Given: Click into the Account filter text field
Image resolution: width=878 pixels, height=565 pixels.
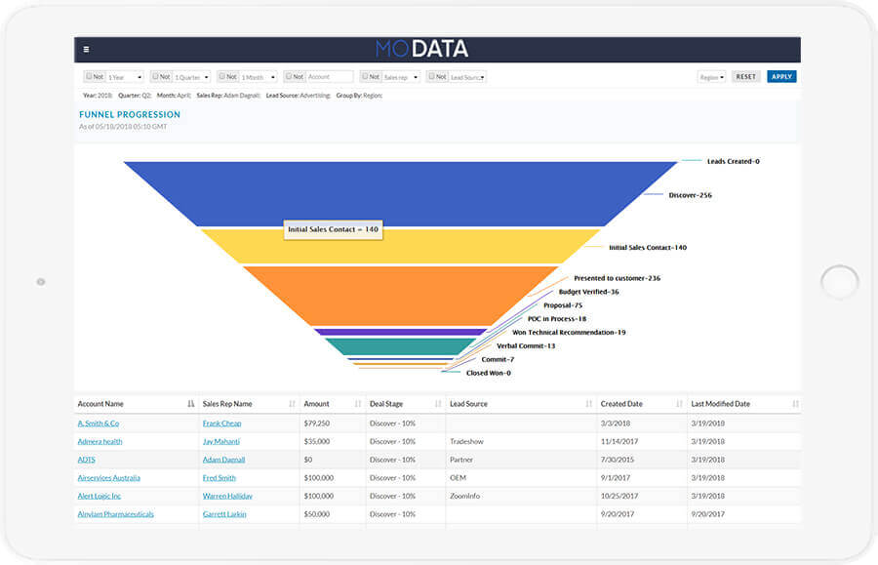Looking at the screenshot, I should tap(329, 77).
